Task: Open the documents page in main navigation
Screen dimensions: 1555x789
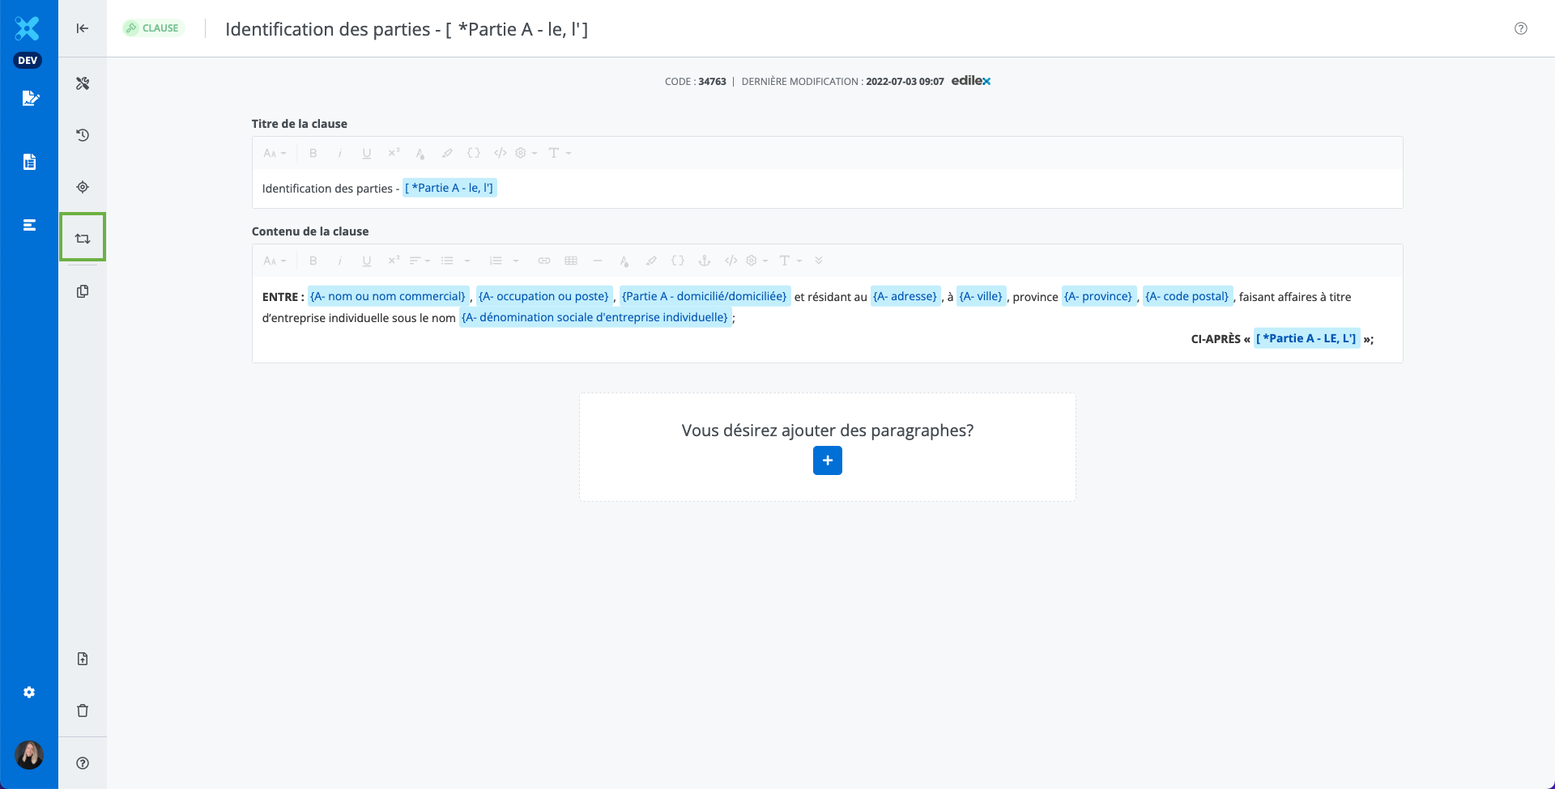Action: [x=29, y=162]
